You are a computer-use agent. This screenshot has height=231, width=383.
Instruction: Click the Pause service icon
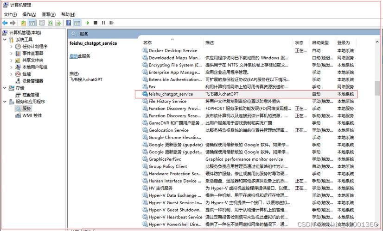(x=103, y=23)
